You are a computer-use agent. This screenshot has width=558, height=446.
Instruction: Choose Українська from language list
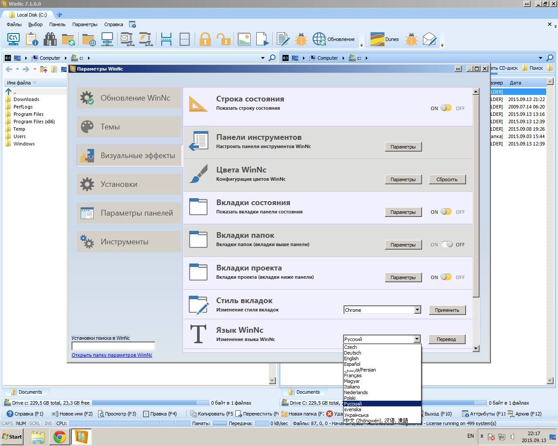coord(382,415)
